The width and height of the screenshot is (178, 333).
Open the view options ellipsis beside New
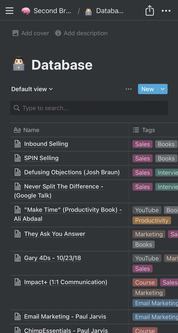(x=128, y=89)
